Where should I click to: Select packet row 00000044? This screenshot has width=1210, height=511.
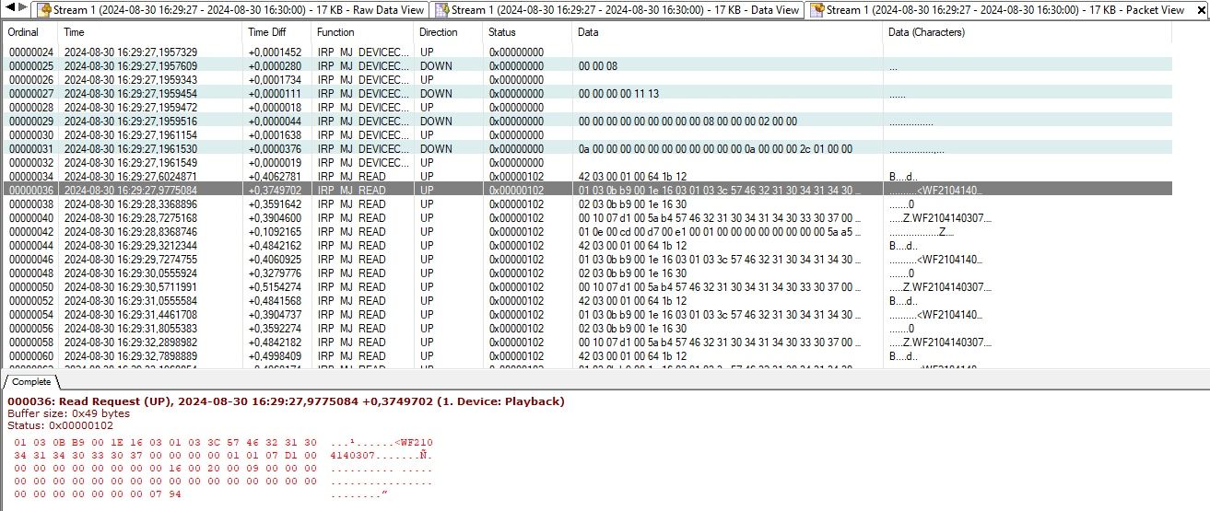pyautogui.click(x=588, y=246)
